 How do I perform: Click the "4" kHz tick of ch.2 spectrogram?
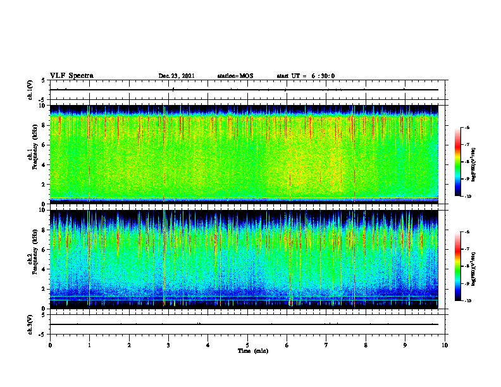click(x=44, y=269)
